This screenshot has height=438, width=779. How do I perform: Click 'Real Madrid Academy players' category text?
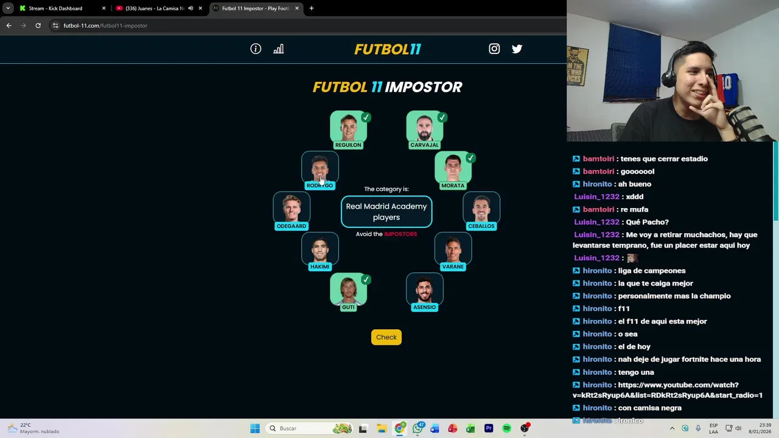click(x=386, y=212)
